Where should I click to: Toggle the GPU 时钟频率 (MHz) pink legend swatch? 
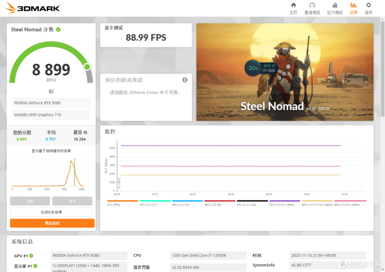coord(350,201)
